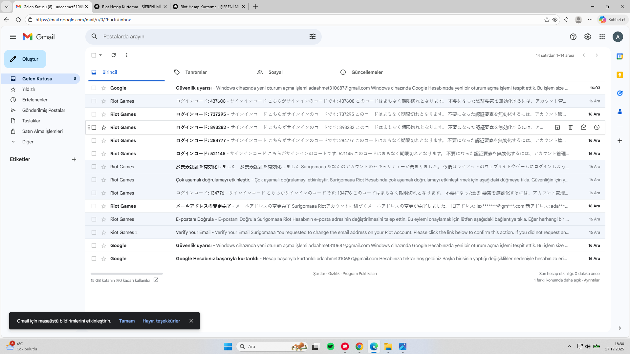Open Gmail Settings gear icon

[x=588, y=37]
